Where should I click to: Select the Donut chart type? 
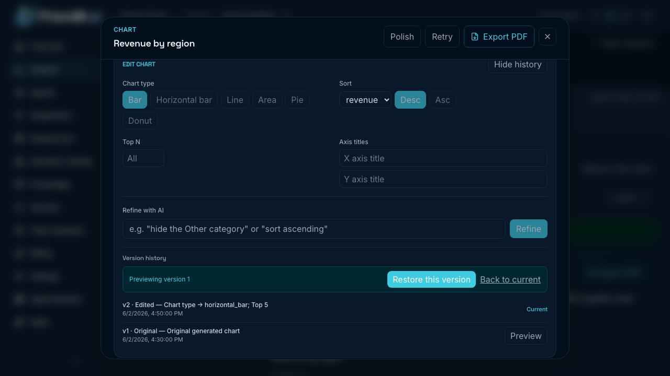[140, 121]
